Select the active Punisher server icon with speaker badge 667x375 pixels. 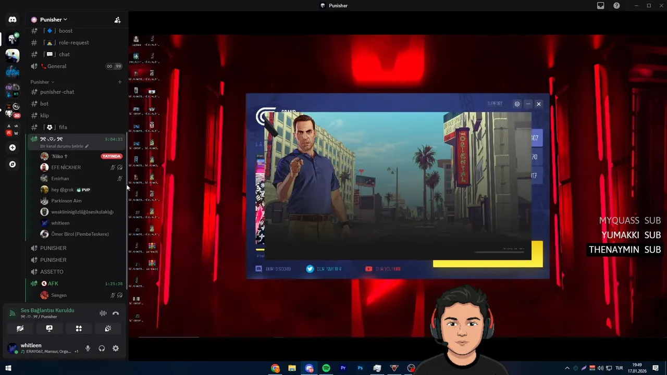[x=13, y=39]
